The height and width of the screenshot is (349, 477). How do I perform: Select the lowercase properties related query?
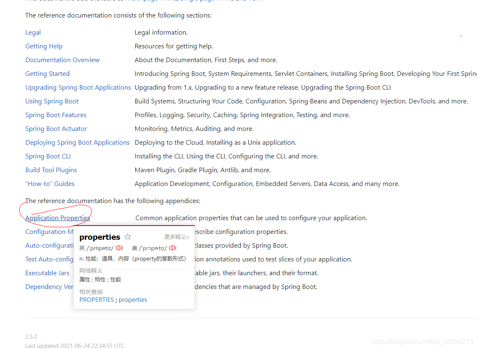tap(133, 300)
